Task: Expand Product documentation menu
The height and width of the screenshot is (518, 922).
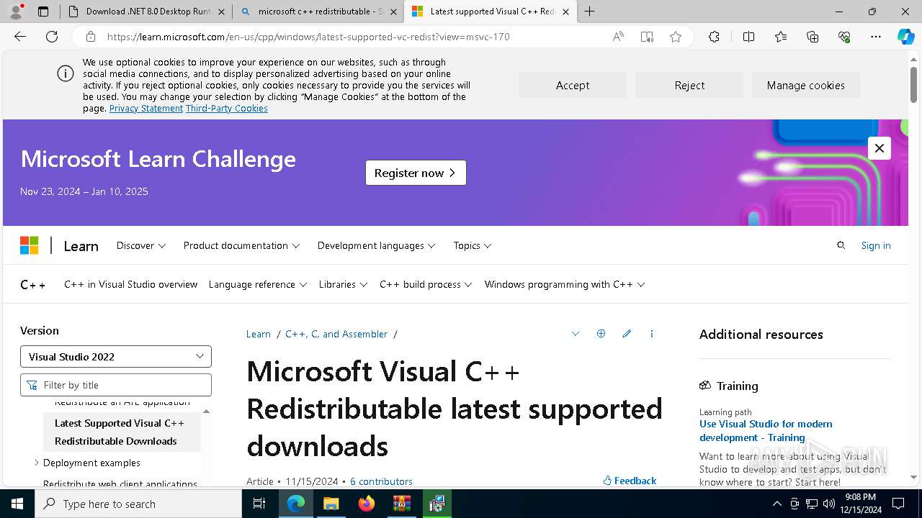Action: coord(241,245)
